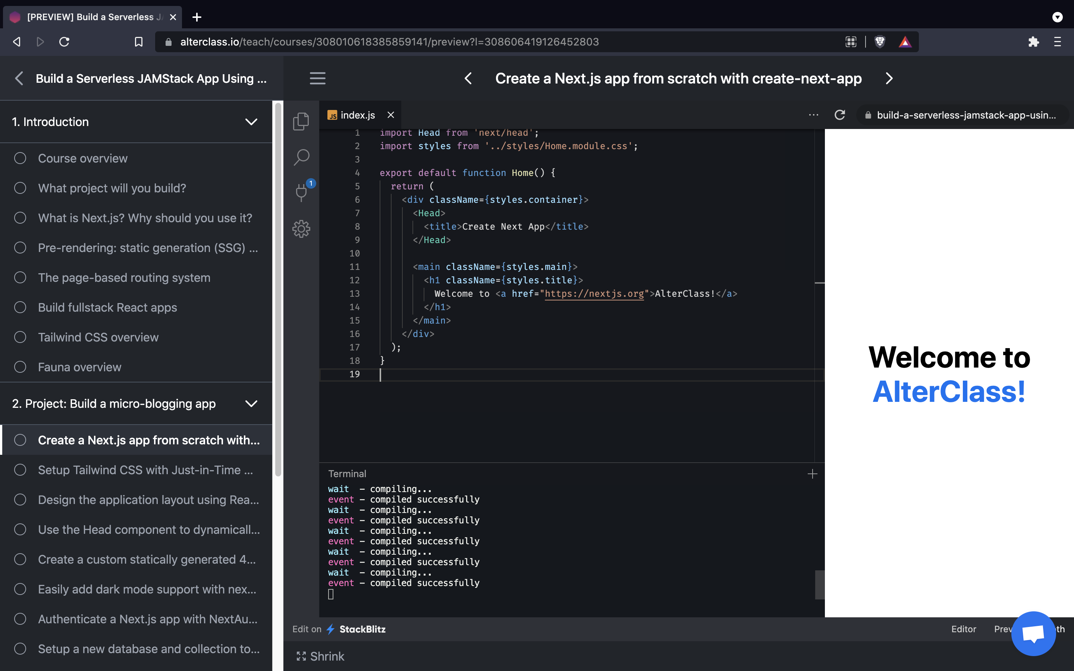Collapse the 1. Introduction section

click(251, 122)
